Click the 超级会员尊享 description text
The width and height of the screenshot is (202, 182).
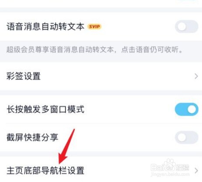[x=94, y=50]
